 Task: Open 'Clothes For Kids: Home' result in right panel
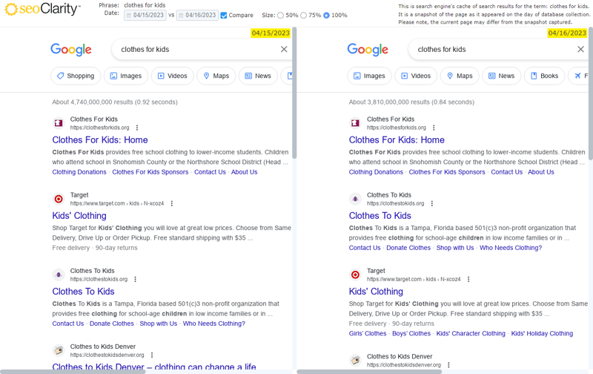coord(397,140)
